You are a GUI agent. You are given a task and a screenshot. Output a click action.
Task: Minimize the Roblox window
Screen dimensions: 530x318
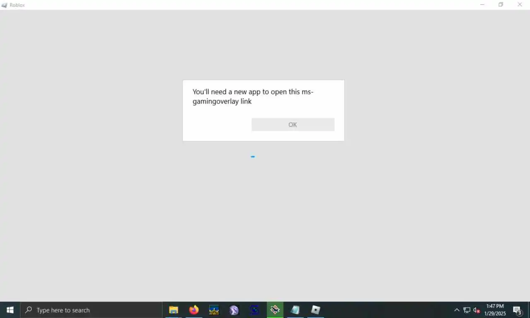(482, 5)
